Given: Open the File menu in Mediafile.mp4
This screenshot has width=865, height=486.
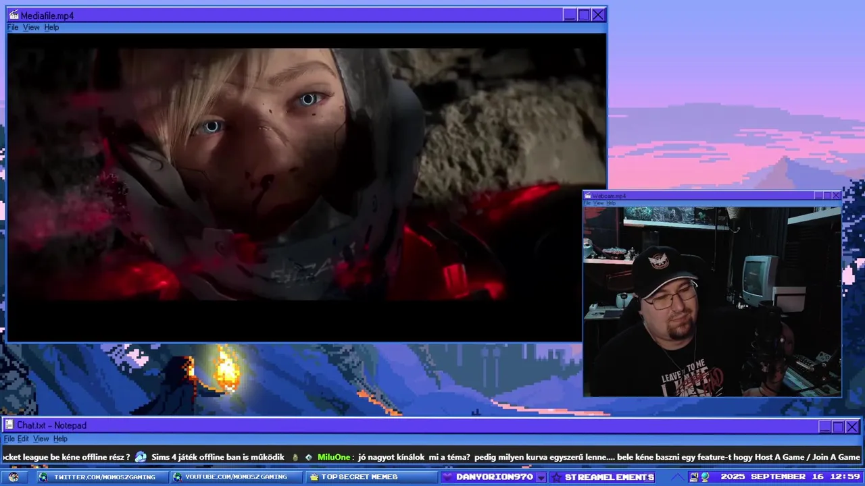Looking at the screenshot, I should (x=13, y=28).
